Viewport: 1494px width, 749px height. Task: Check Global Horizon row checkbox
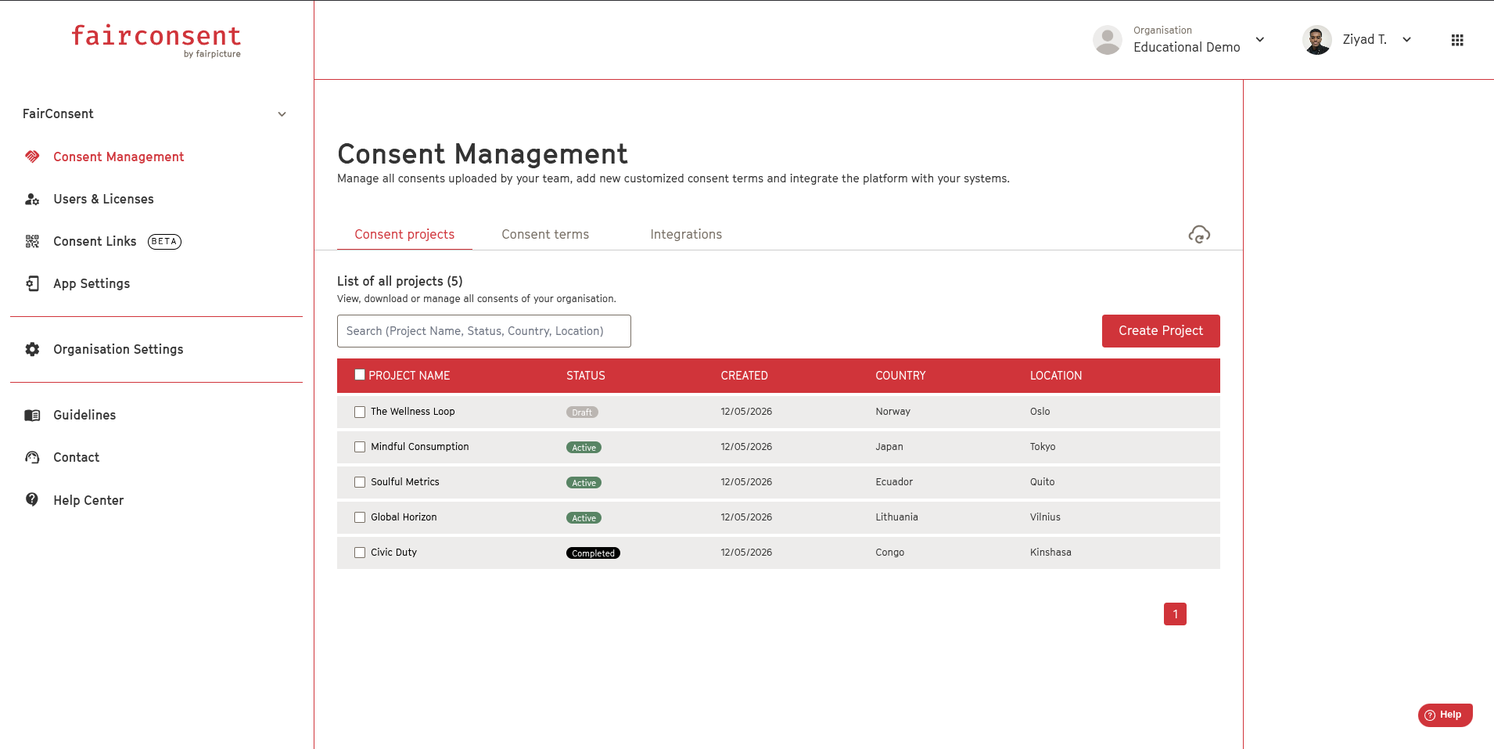click(360, 517)
